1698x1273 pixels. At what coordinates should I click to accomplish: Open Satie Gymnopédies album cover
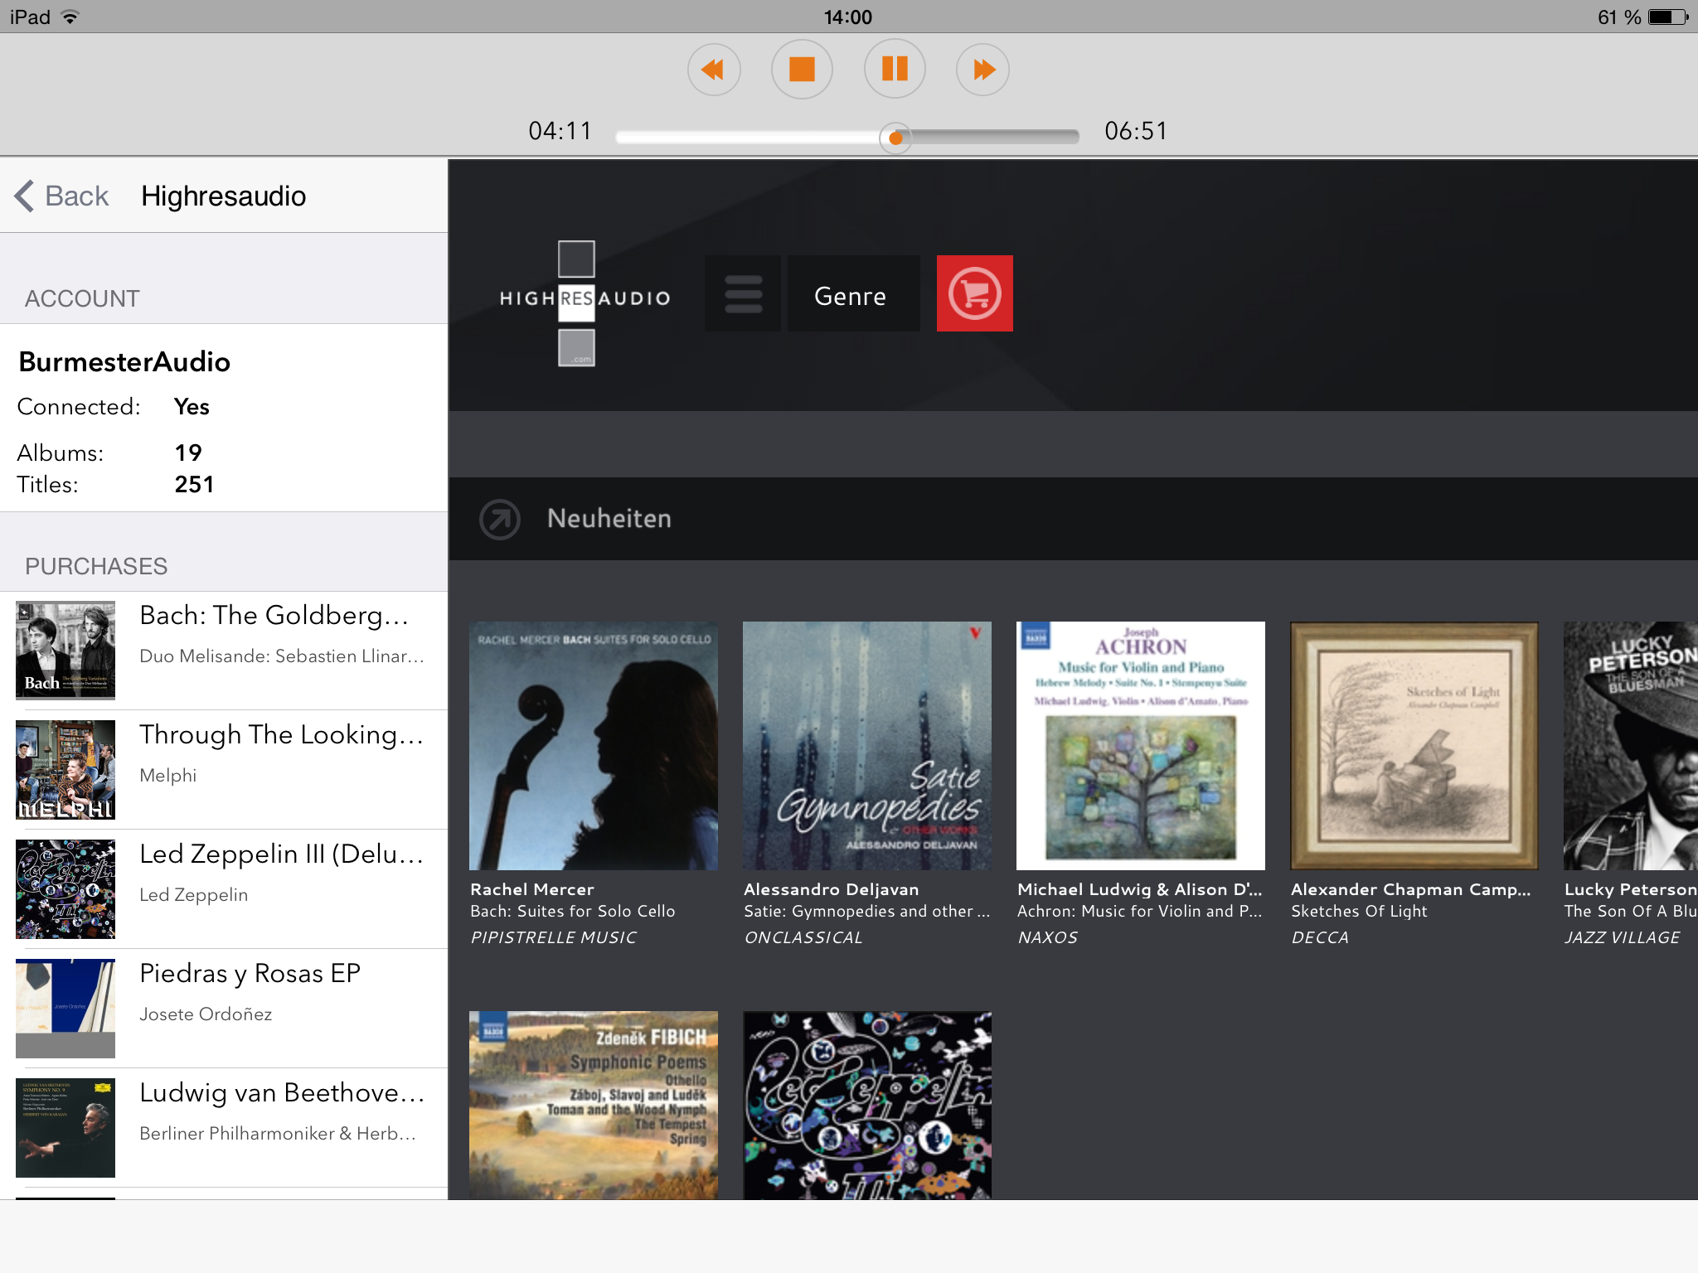click(867, 746)
